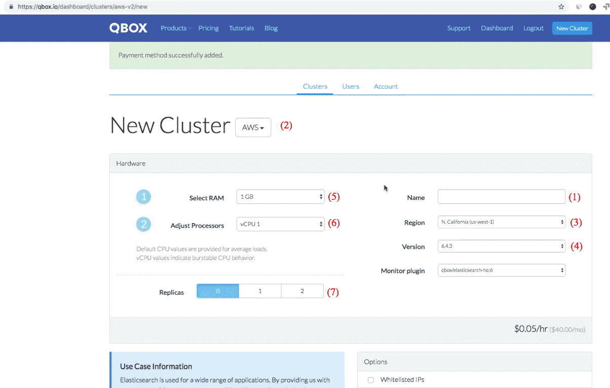Click the browser address bar URL

[x=83, y=7]
